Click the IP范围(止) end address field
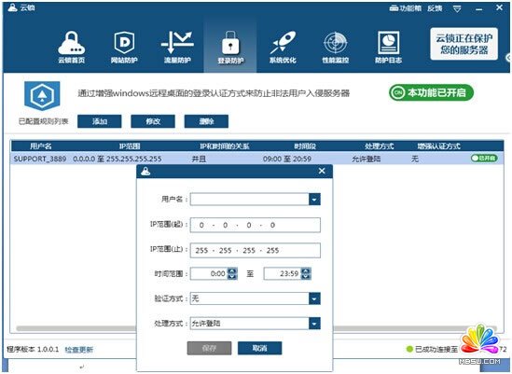 [256, 251]
